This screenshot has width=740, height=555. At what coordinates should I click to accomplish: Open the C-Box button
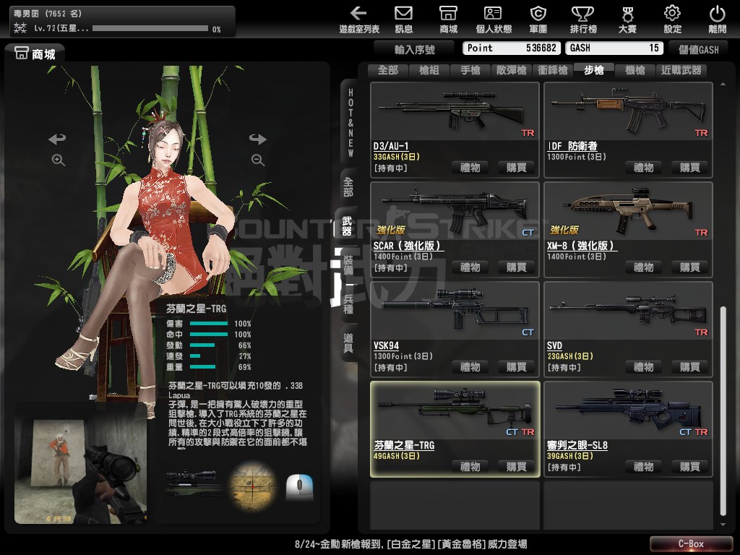click(691, 543)
